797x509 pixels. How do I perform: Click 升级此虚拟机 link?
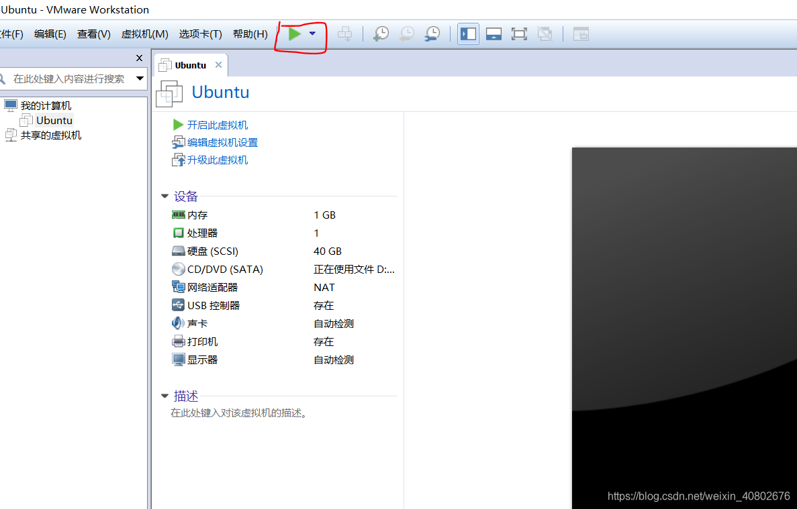(218, 160)
